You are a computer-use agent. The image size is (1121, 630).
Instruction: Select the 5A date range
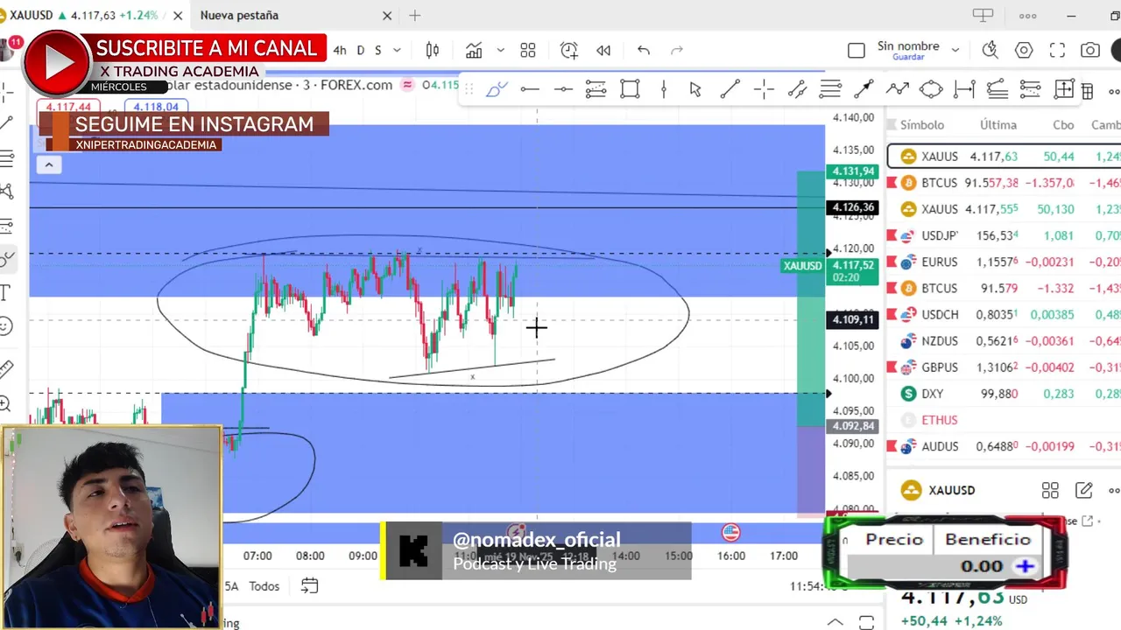coord(231,586)
